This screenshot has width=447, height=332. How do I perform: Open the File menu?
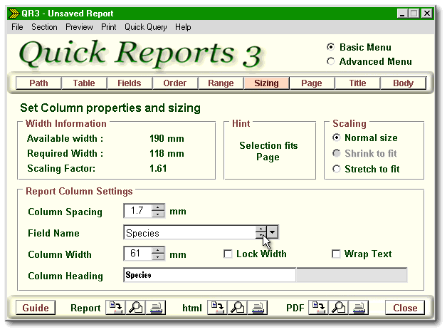[x=17, y=27]
